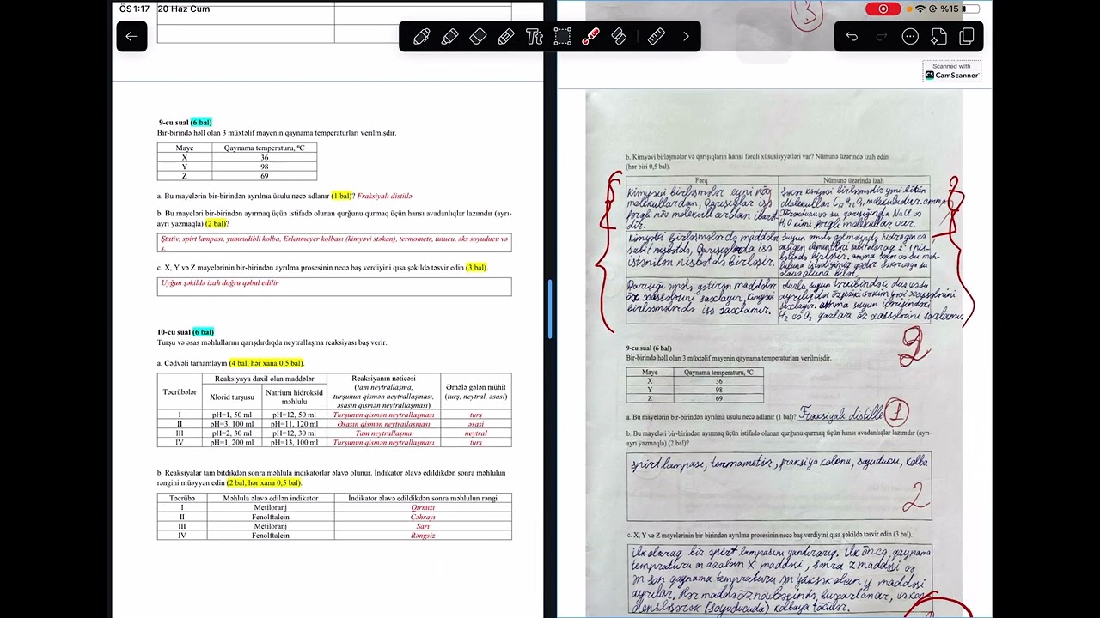Click 'Çəhrayı' color answer cell
This screenshot has width=1100, height=618.
pyautogui.click(x=423, y=517)
